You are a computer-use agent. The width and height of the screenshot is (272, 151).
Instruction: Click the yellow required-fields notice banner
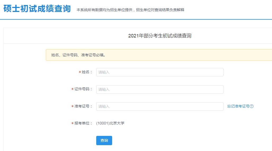click(159, 55)
